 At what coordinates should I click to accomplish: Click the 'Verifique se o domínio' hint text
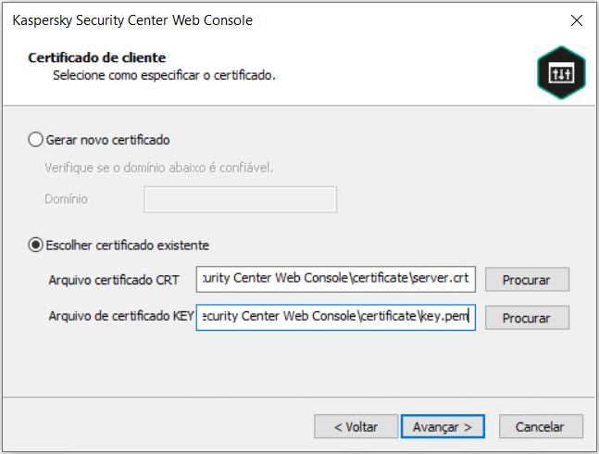pyautogui.click(x=159, y=168)
